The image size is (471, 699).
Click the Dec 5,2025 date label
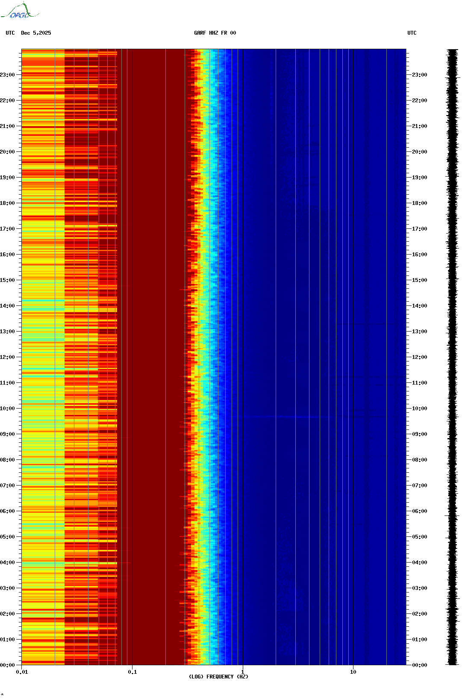coord(36,33)
